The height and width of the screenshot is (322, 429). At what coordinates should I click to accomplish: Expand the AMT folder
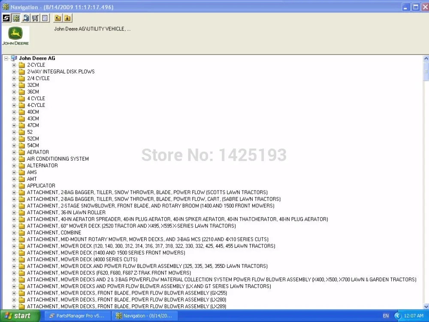click(14, 179)
